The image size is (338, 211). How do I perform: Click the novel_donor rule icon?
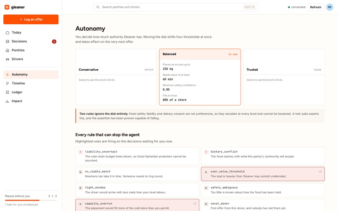[206, 204]
